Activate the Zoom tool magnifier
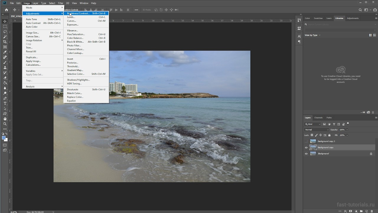378x213 pixels. (5, 124)
